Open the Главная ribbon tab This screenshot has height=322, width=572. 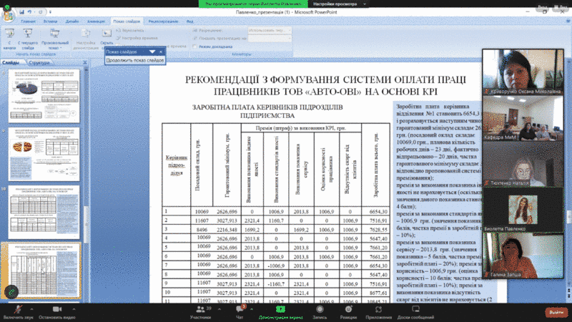pyautogui.click(x=28, y=21)
